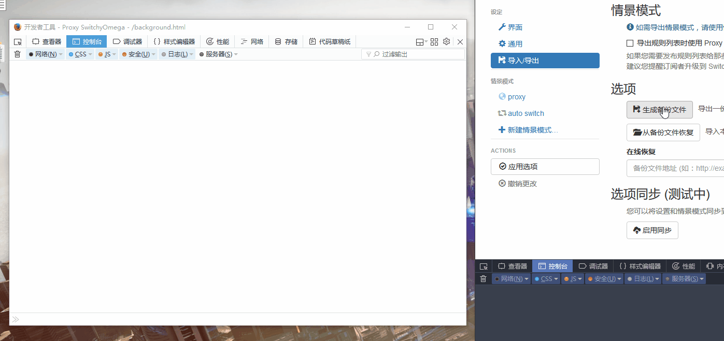Select 导入/导出 in SwitchyOmega sidebar
This screenshot has height=341, width=724.
point(545,61)
